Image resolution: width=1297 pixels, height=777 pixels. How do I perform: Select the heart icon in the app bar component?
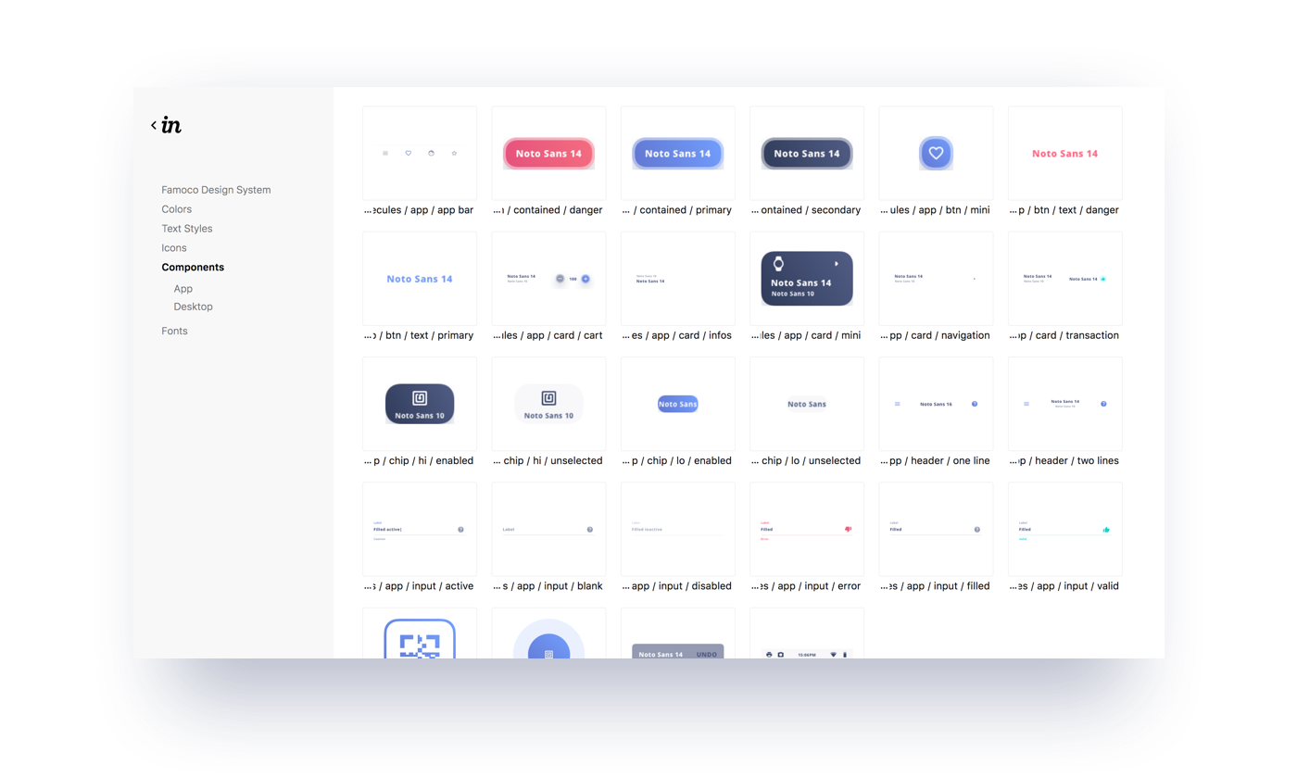[409, 153]
